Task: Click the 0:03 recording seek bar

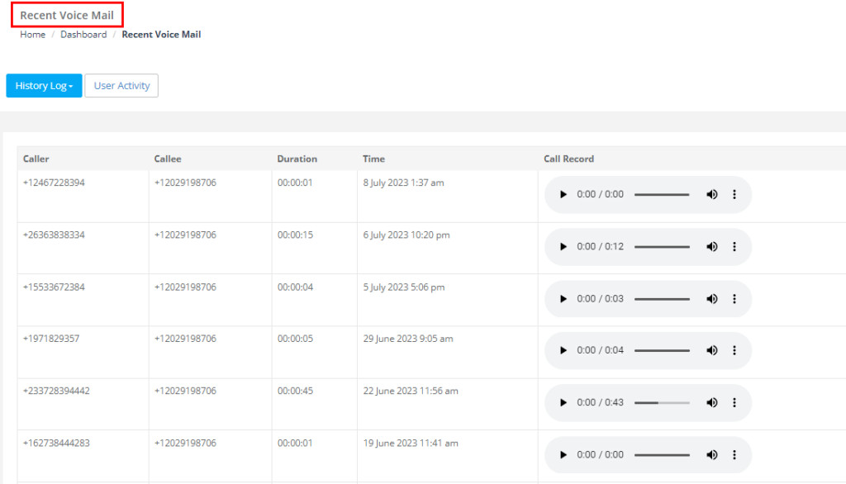Action: click(662, 299)
